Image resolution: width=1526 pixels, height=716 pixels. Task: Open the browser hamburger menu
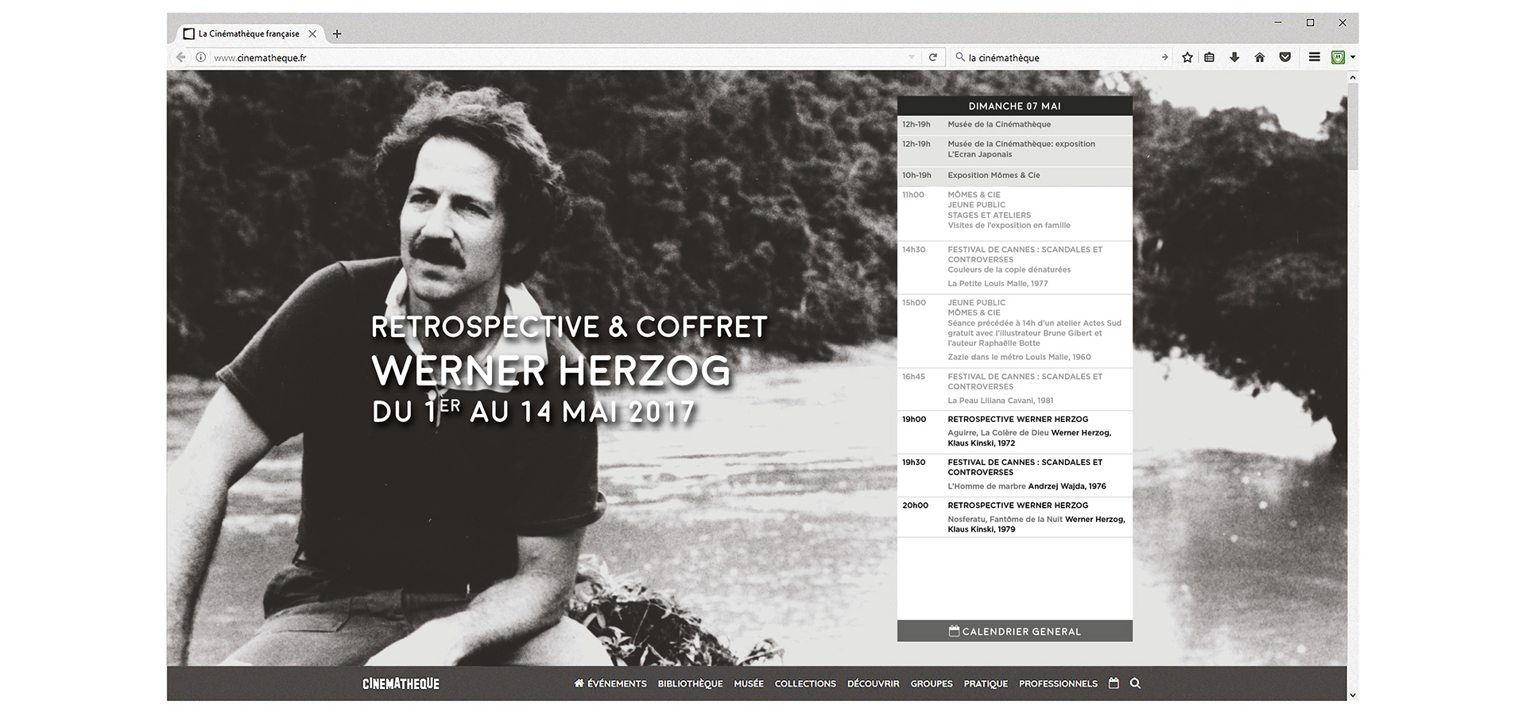click(x=1315, y=57)
